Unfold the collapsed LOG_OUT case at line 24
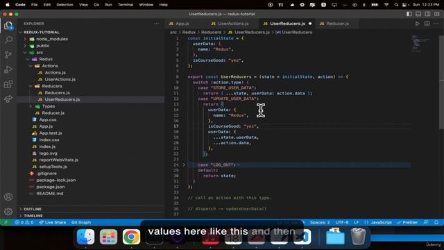This screenshot has height=250, width=444. pos(184,165)
